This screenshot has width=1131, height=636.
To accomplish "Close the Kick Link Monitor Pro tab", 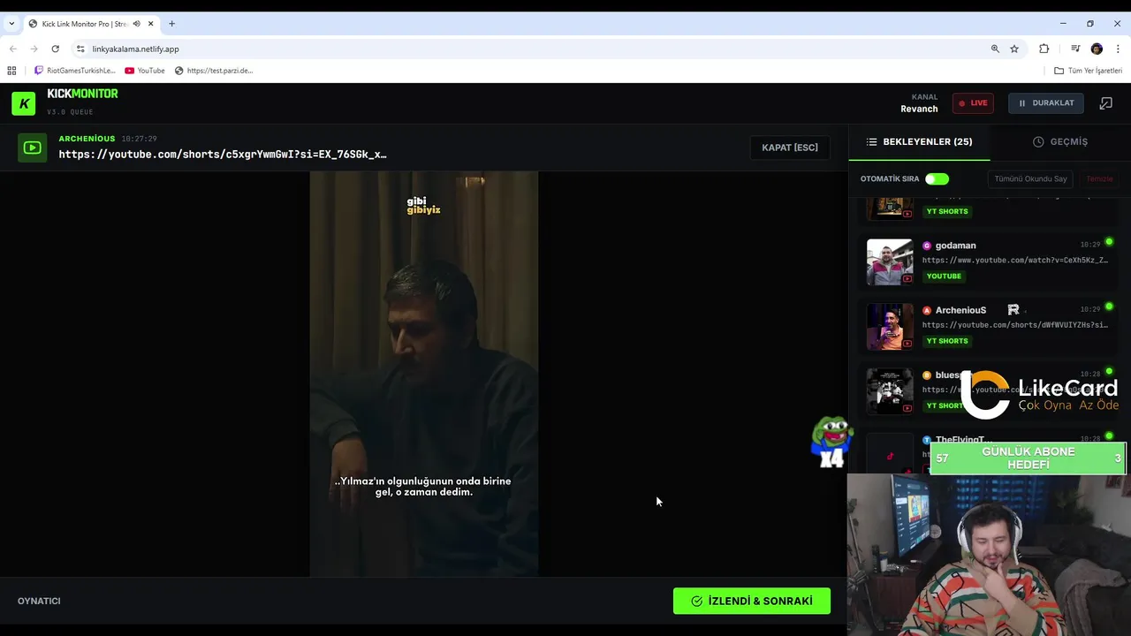I will click(151, 24).
